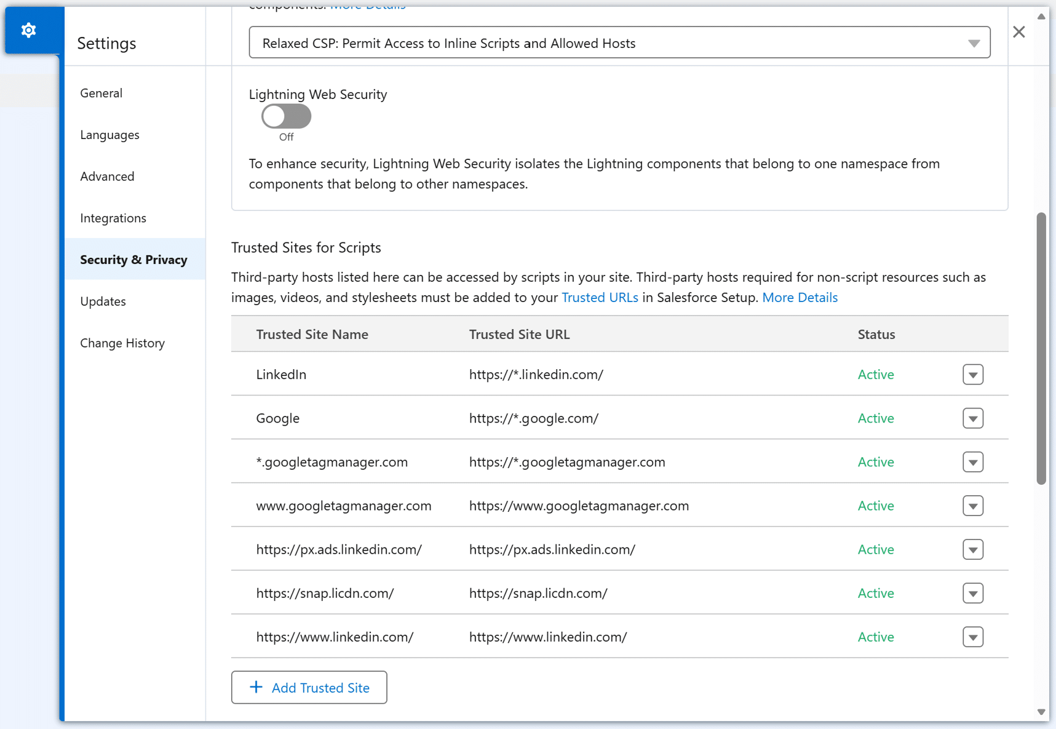This screenshot has width=1056, height=729.
Task: Expand actions for *.googletagmanager.com row
Action: tap(972, 462)
